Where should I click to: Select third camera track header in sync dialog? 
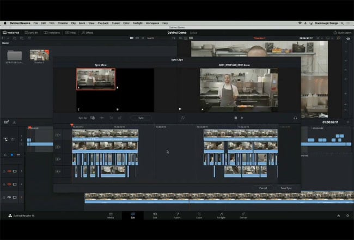click(x=58, y=159)
